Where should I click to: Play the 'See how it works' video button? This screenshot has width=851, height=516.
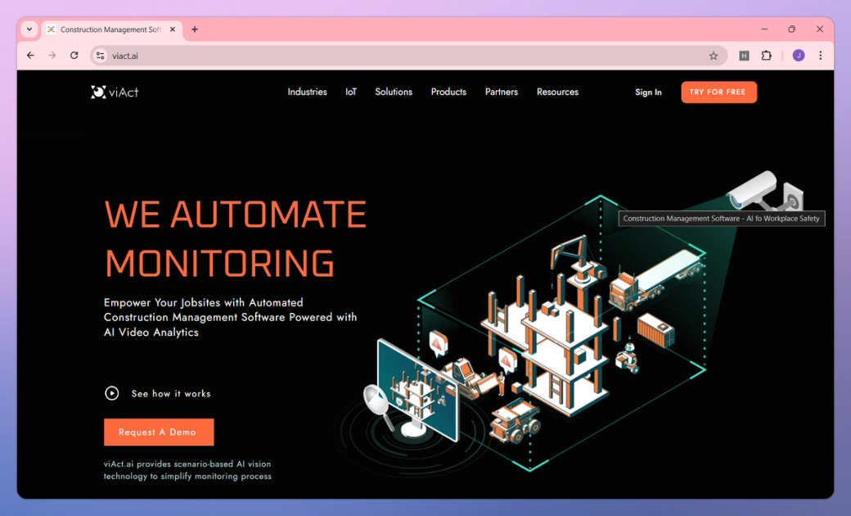111,393
